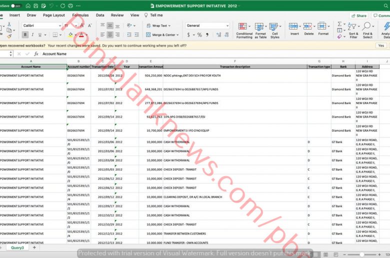
Task: Click the Share button
Action: pyautogui.click(x=358, y=15)
